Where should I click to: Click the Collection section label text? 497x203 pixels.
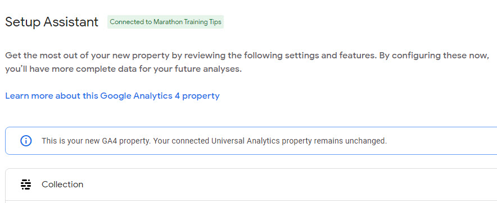coord(62,184)
